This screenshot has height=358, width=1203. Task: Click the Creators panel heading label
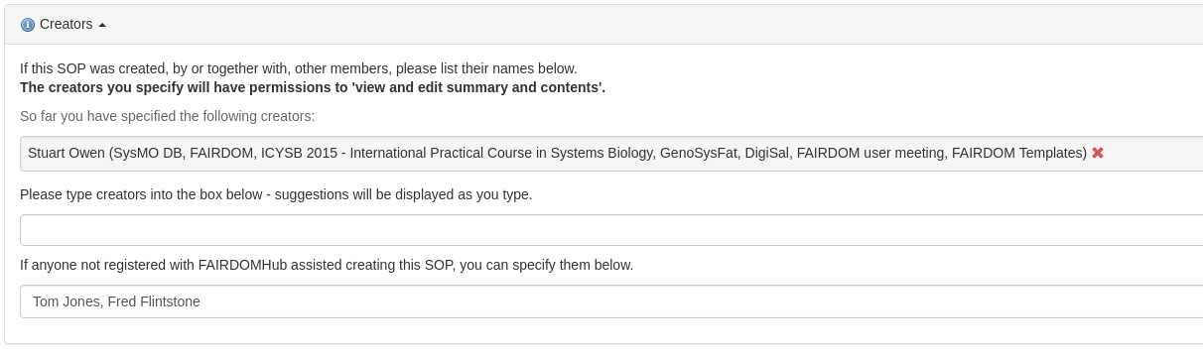[67, 24]
